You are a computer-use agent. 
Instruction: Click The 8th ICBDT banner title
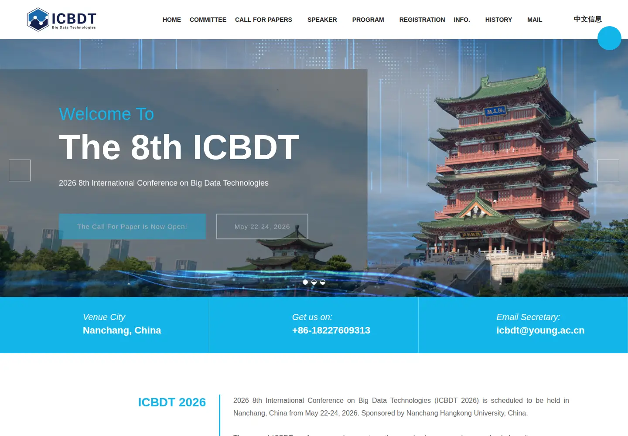[x=179, y=147]
